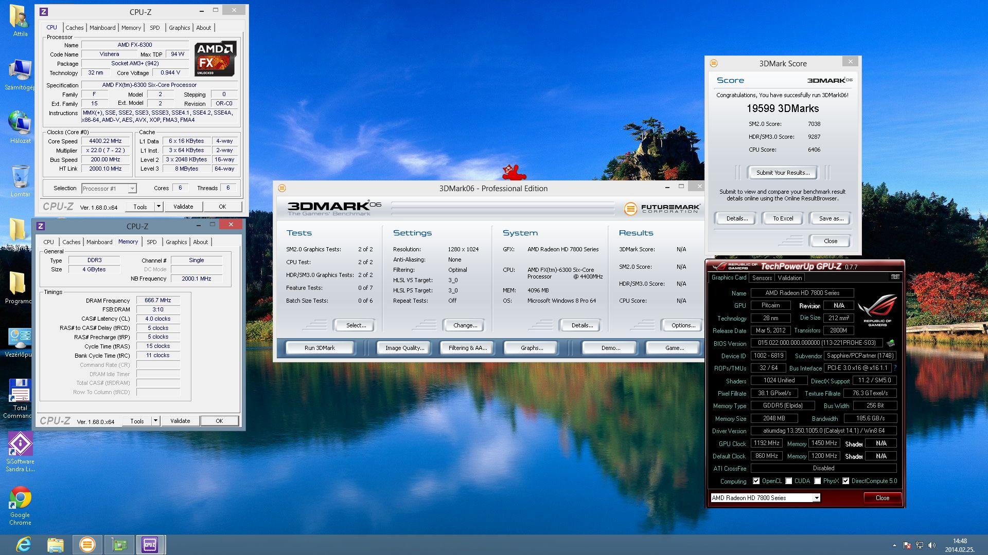Toggle the DirectCompute 5.0 checkbox
The width and height of the screenshot is (988, 555).
845,481
